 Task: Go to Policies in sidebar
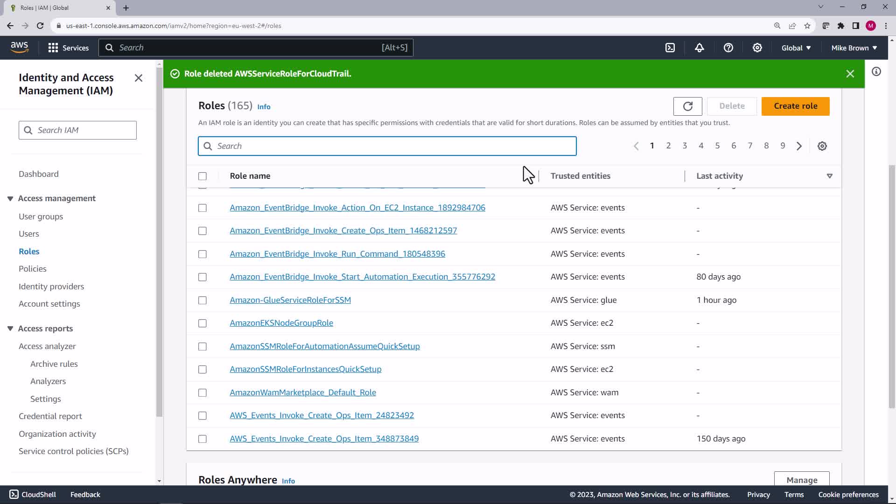point(32,269)
